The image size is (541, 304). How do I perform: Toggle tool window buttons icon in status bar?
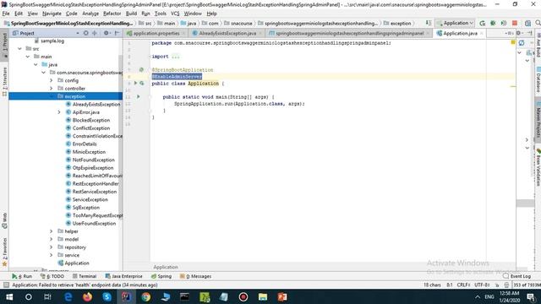click(6, 285)
